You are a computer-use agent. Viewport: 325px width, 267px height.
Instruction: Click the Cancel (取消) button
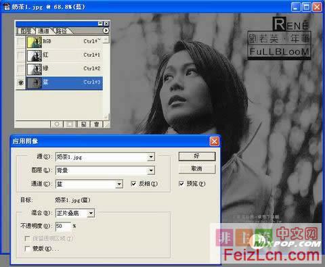click(197, 169)
